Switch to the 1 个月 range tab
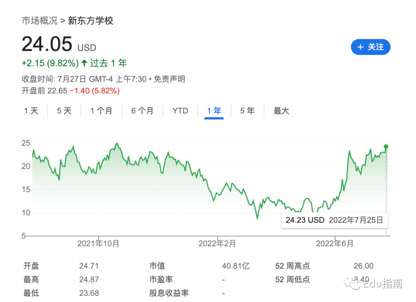Image resolution: width=416 pixels, height=302 pixels. pos(101,111)
